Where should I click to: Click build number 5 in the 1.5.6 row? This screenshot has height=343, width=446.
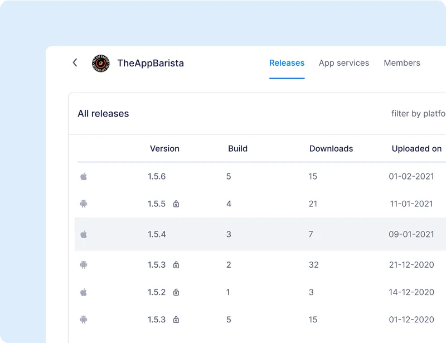pos(229,176)
